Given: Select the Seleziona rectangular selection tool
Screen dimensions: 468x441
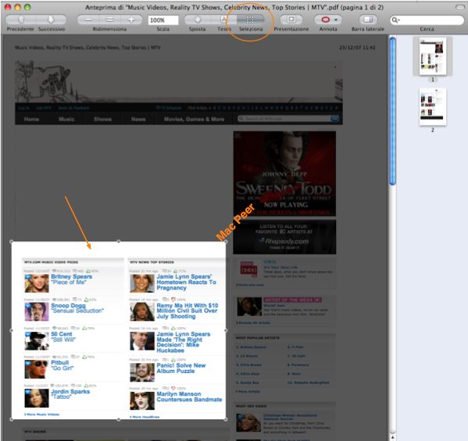Looking at the screenshot, I should point(250,20).
